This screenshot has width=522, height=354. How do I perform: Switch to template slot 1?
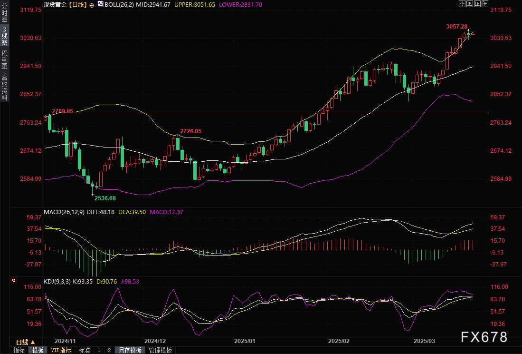click(99, 350)
